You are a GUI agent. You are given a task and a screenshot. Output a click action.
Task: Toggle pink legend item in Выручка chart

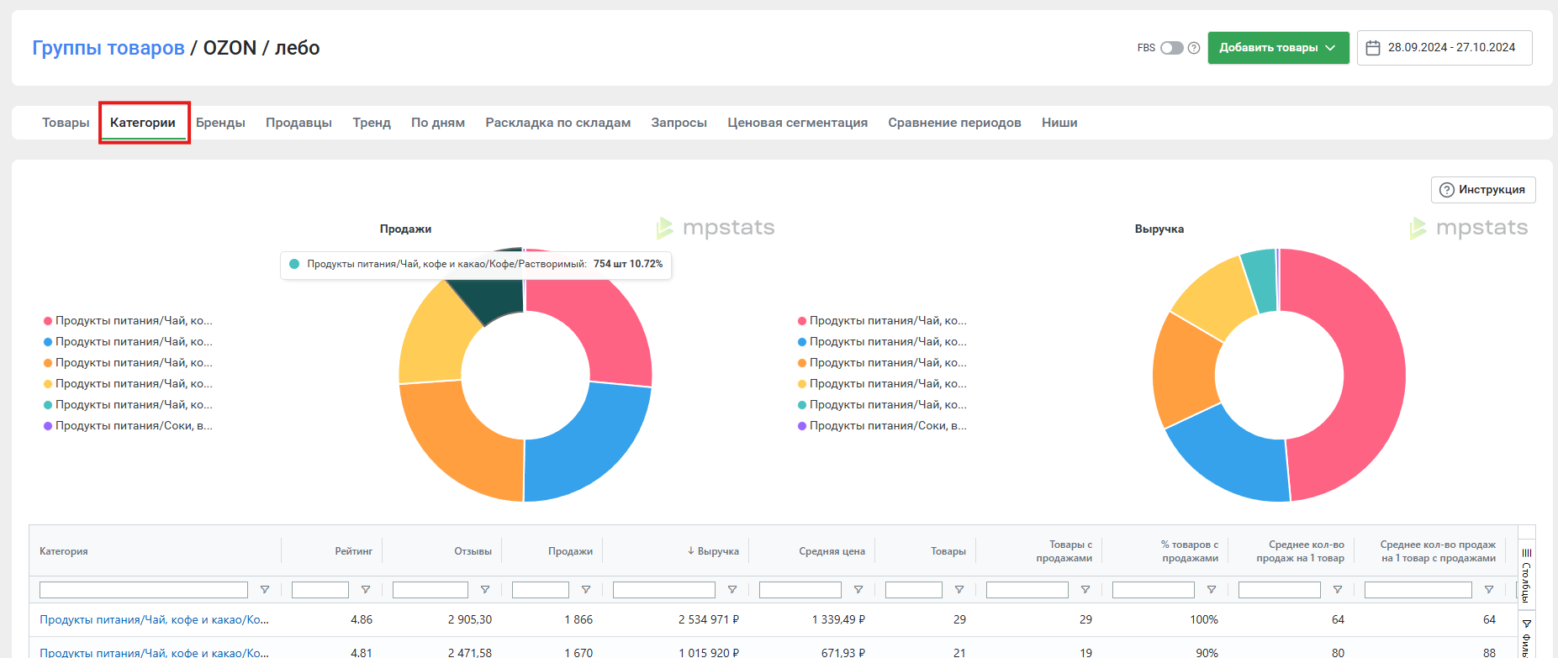882,321
